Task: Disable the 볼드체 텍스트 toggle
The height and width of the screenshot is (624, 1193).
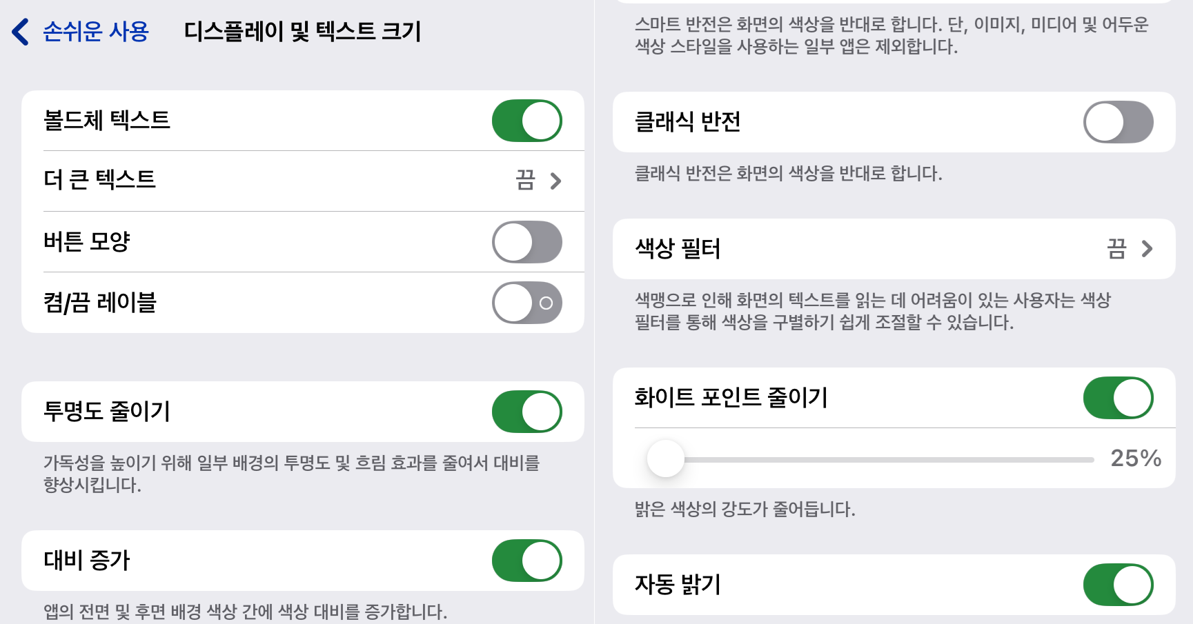Action: pyautogui.click(x=526, y=120)
